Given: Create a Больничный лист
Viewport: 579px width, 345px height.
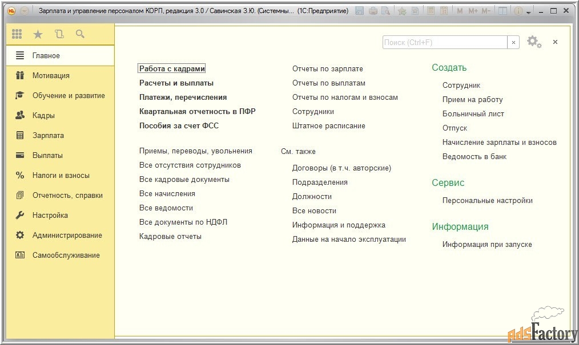Looking at the screenshot, I should point(473,114).
